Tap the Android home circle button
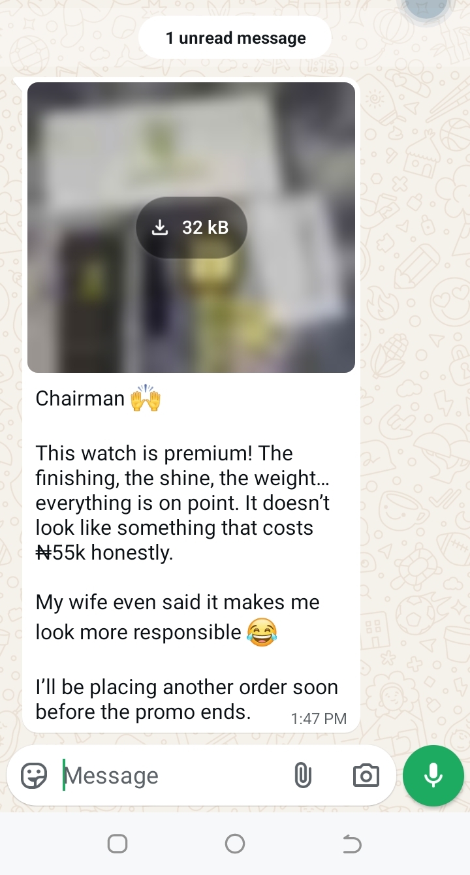 click(235, 844)
